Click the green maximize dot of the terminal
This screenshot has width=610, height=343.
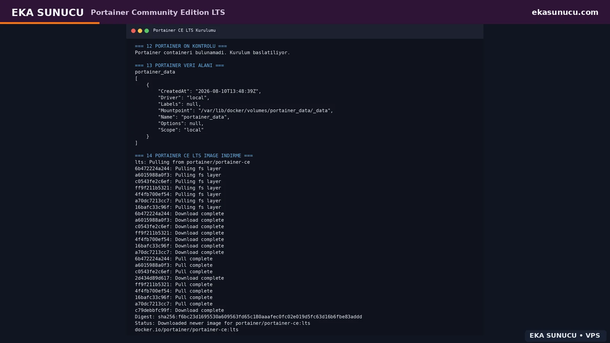(x=147, y=31)
